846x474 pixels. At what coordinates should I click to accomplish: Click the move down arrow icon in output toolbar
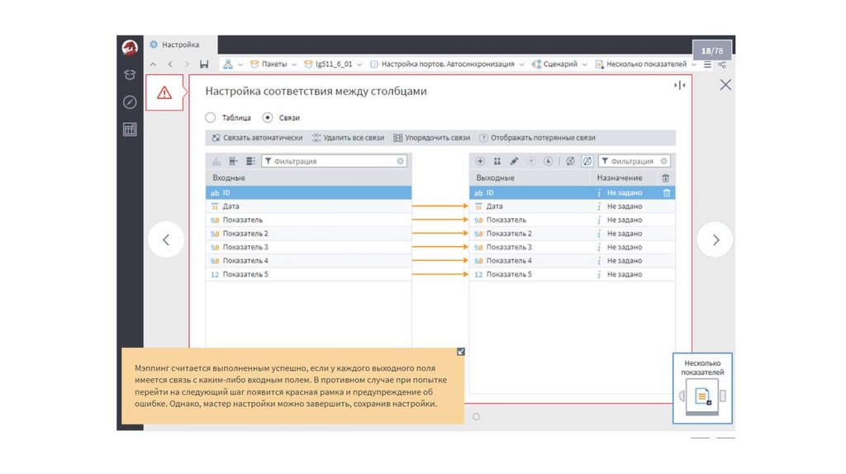(548, 161)
